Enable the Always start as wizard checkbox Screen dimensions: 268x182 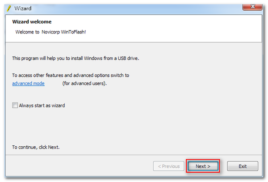pyautogui.click(x=15, y=105)
